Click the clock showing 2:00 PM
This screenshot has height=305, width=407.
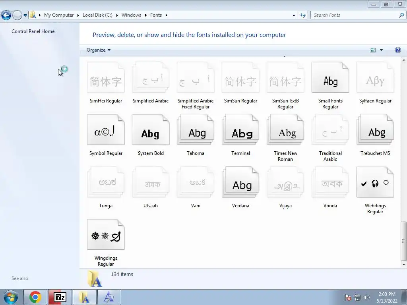[387, 297]
